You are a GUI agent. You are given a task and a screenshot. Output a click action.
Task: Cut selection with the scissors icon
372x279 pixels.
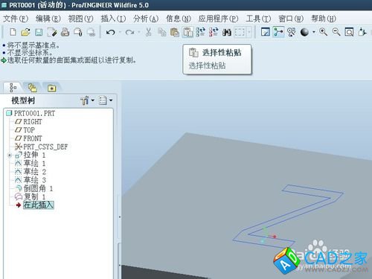(148, 32)
